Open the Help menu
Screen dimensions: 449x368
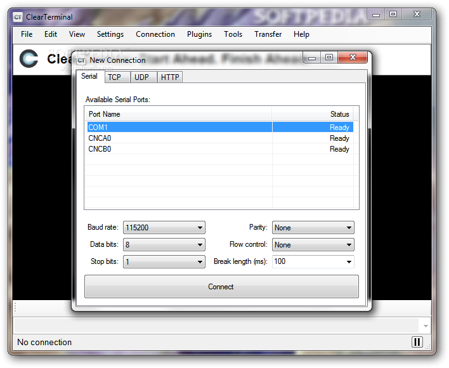(301, 34)
